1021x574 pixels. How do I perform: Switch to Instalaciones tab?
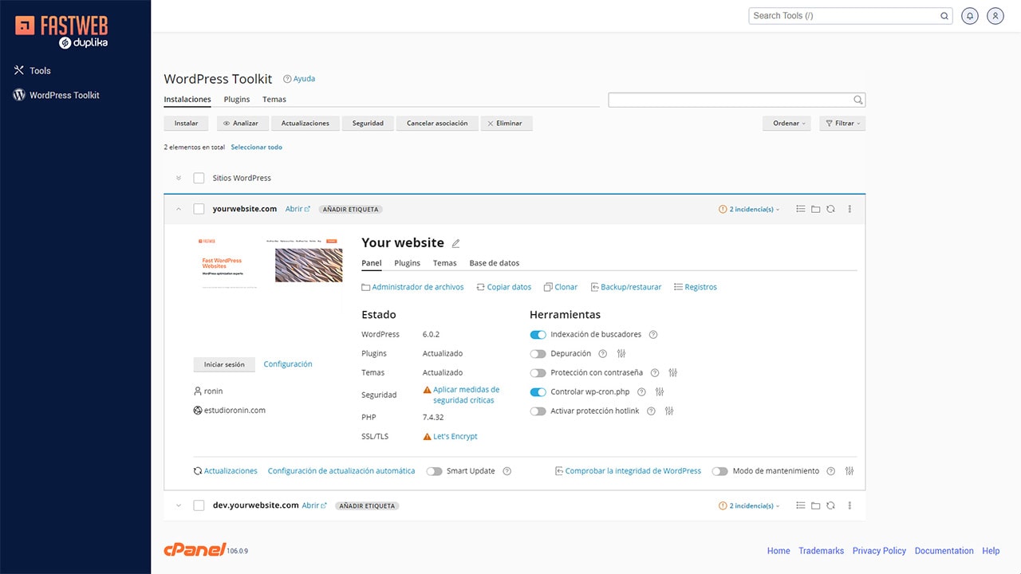pyautogui.click(x=187, y=100)
